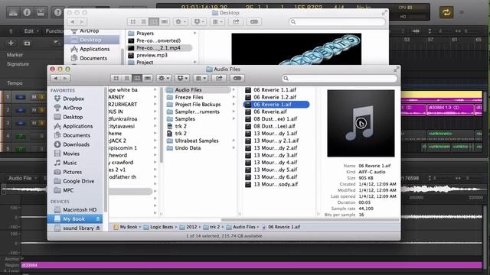Go forward in Audio Files window
This screenshot has width=490, height=275.
coord(65,78)
